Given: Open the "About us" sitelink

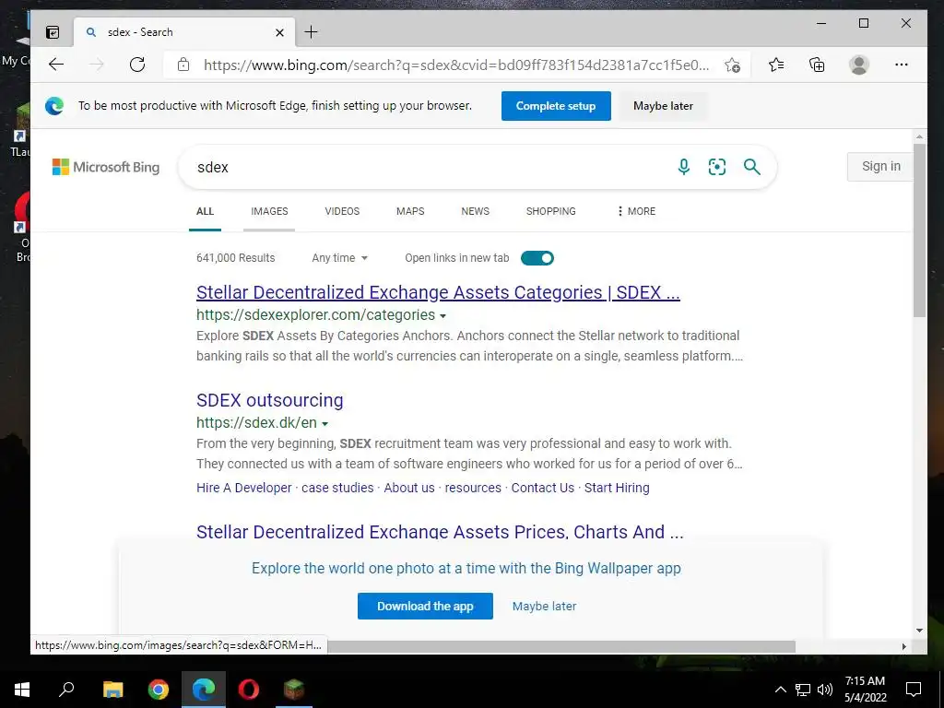Looking at the screenshot, I should [x=409, y=488].
